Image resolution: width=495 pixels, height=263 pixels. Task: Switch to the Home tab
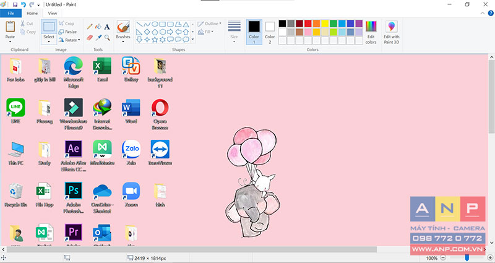pos(32,13)
